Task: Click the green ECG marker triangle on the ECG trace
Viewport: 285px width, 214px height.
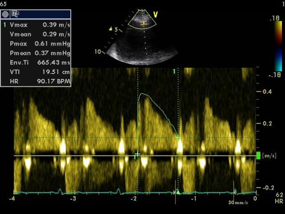Action: pyautogui.click(x=178, y=192)
